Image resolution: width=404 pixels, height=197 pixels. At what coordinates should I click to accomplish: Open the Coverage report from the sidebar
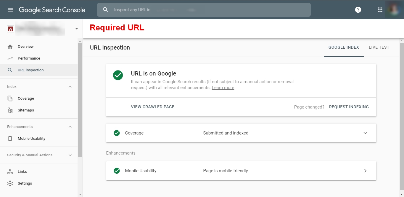[39, 98]
